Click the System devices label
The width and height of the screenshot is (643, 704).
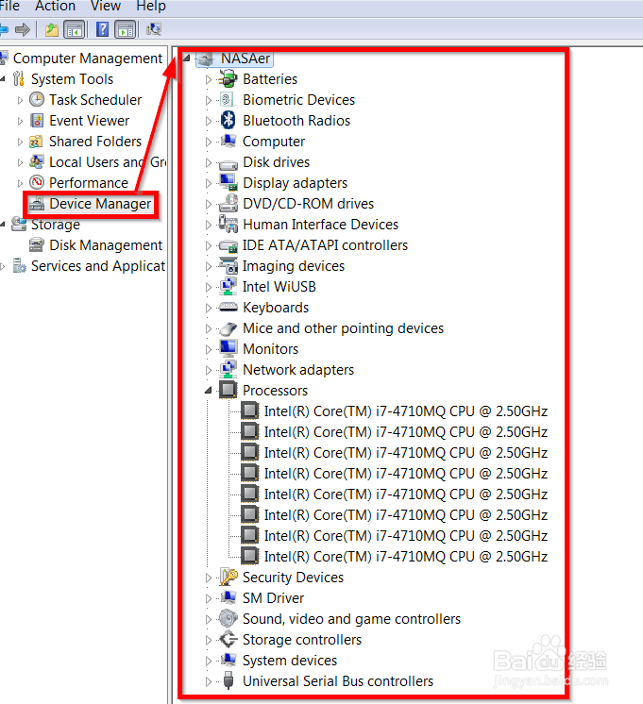click(289, 661)
